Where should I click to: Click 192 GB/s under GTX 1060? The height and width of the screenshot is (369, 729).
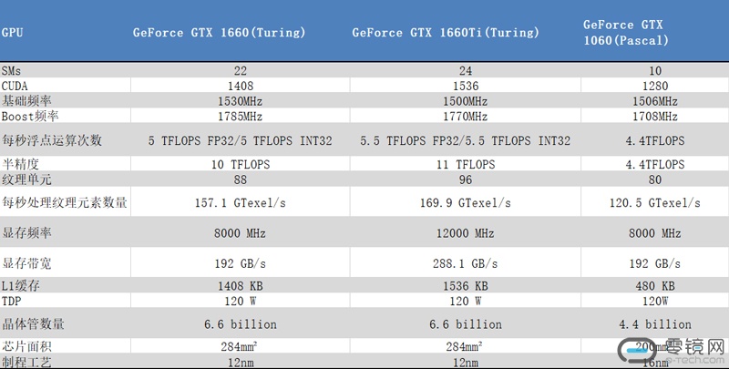655,263
